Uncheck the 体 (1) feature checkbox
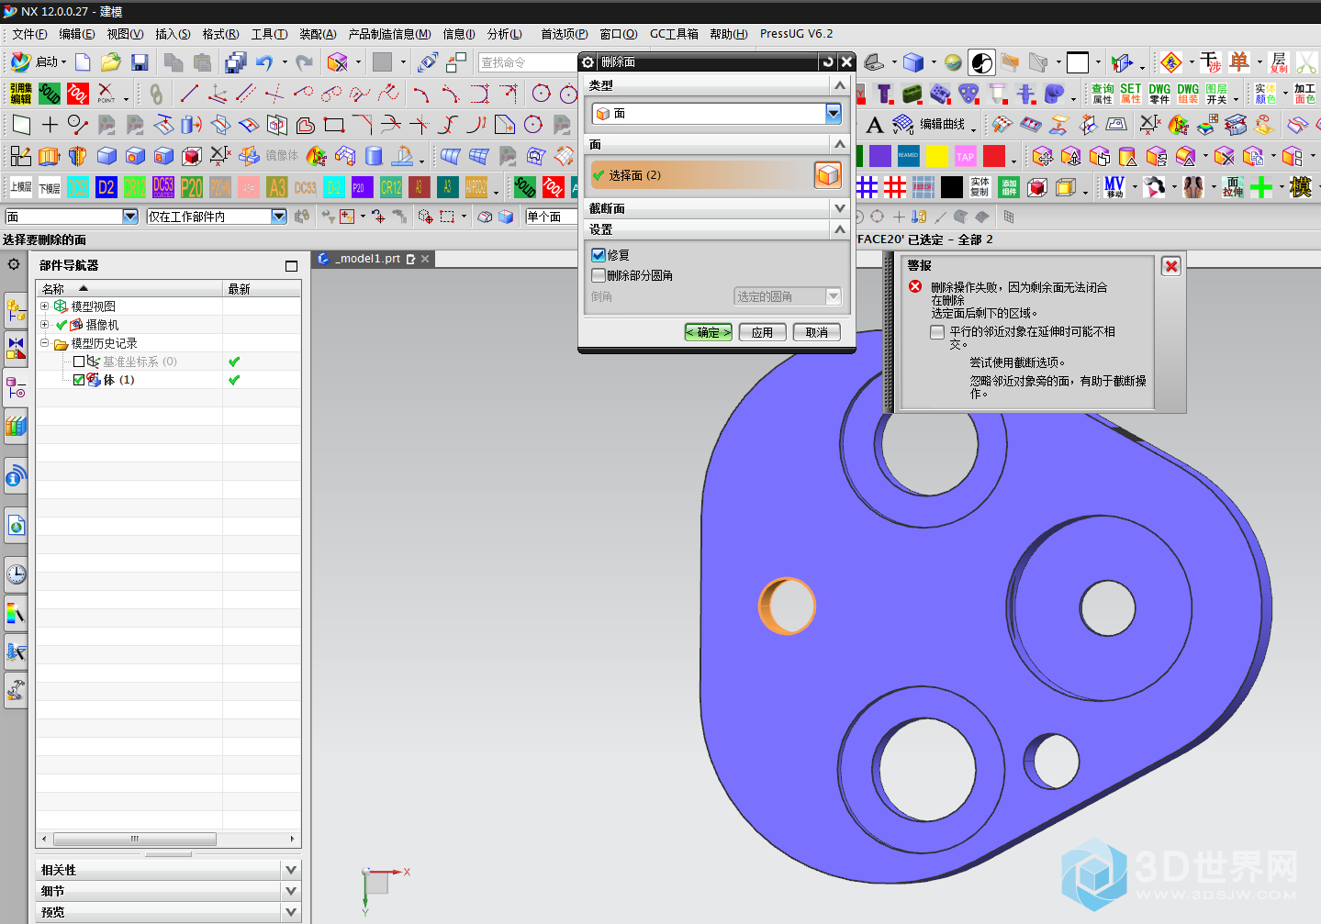Viewport: 1321px width, 924px height. point(79,380)
